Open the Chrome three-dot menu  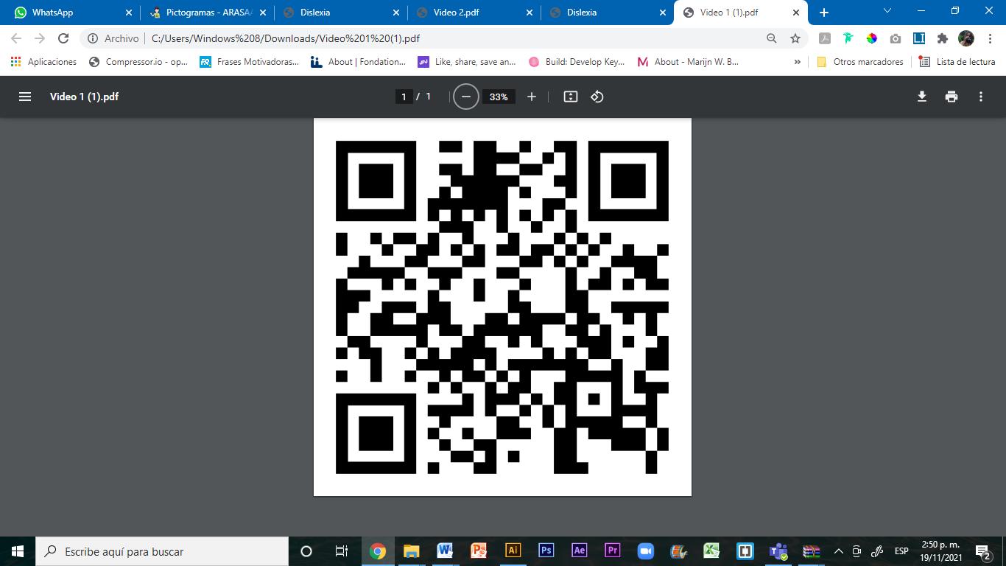(990, 38)
